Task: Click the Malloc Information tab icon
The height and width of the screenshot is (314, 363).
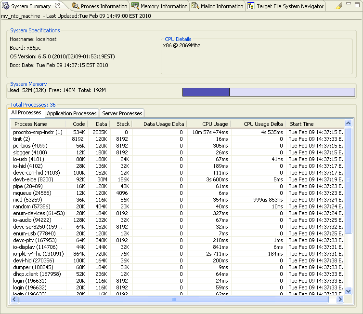Action: [x=195, y=6]
